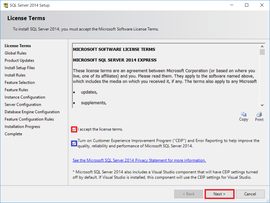Select Install Setup Files step
The width and height of the screenshot is (270, 203).
[x=20, y=68]
